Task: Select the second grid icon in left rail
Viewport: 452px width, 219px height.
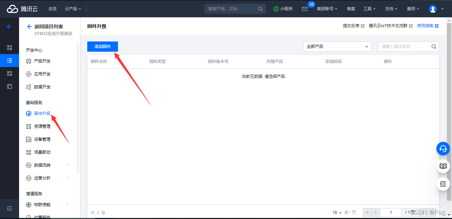Action: click(10, 73)
